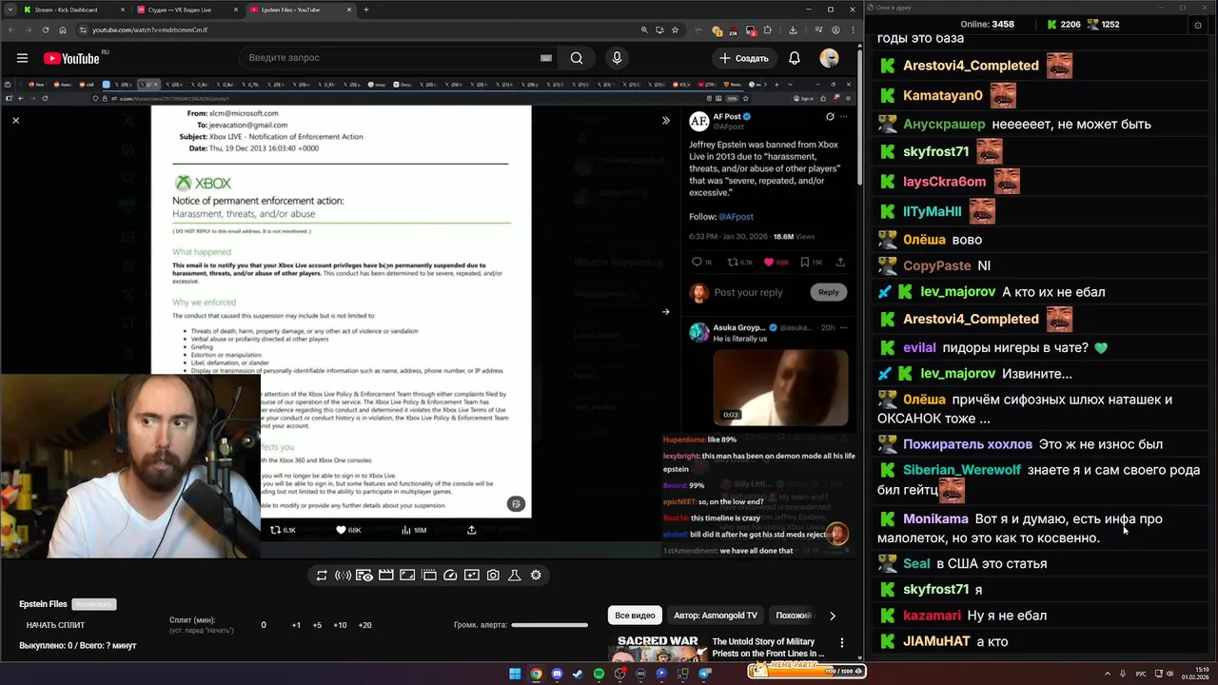Open YouTube notifications bell

coord(795,58)
